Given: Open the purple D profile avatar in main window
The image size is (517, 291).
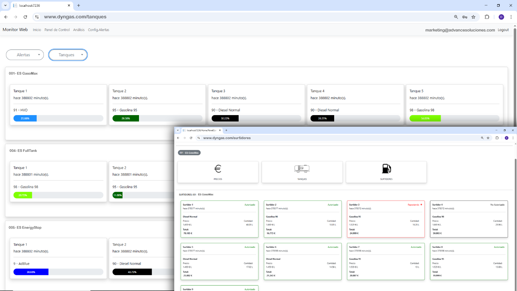Looking at the screenshot, I should pos(501,17).
